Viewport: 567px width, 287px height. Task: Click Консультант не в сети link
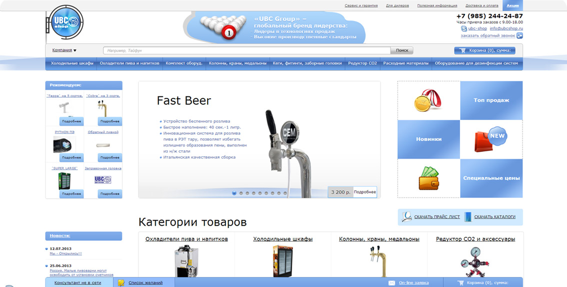(77, 283)
